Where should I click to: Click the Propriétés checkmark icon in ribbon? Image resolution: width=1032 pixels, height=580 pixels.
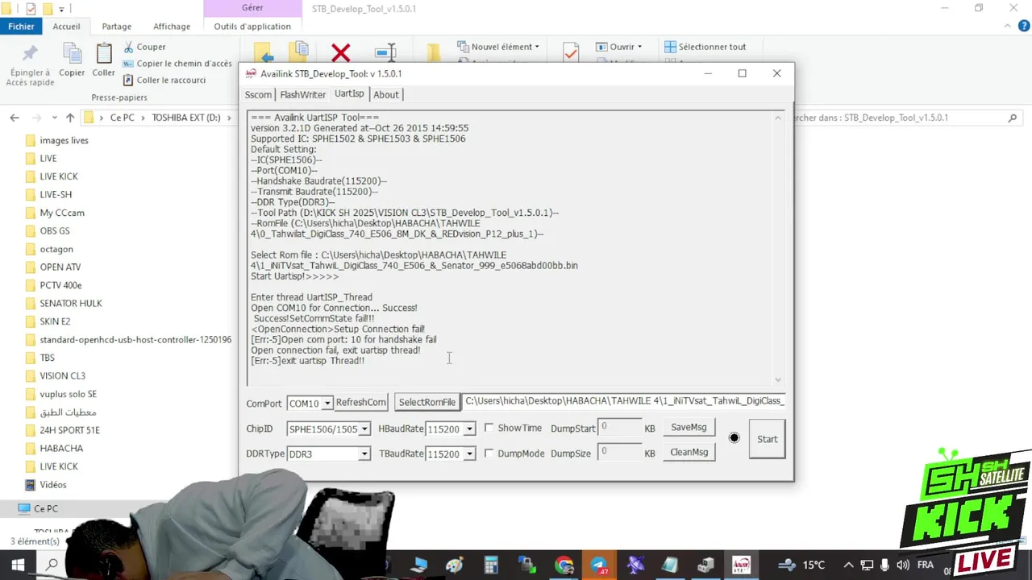(571, 52)
